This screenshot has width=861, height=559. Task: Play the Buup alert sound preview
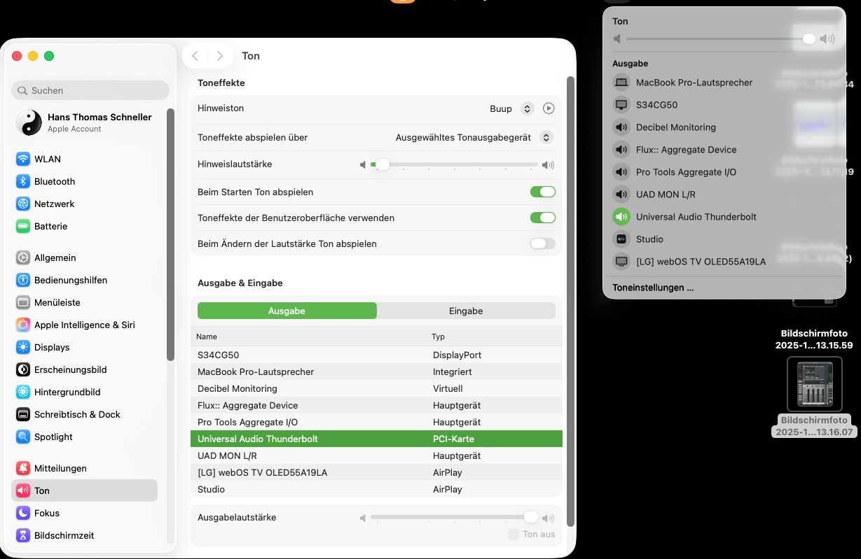coord(549,108)
